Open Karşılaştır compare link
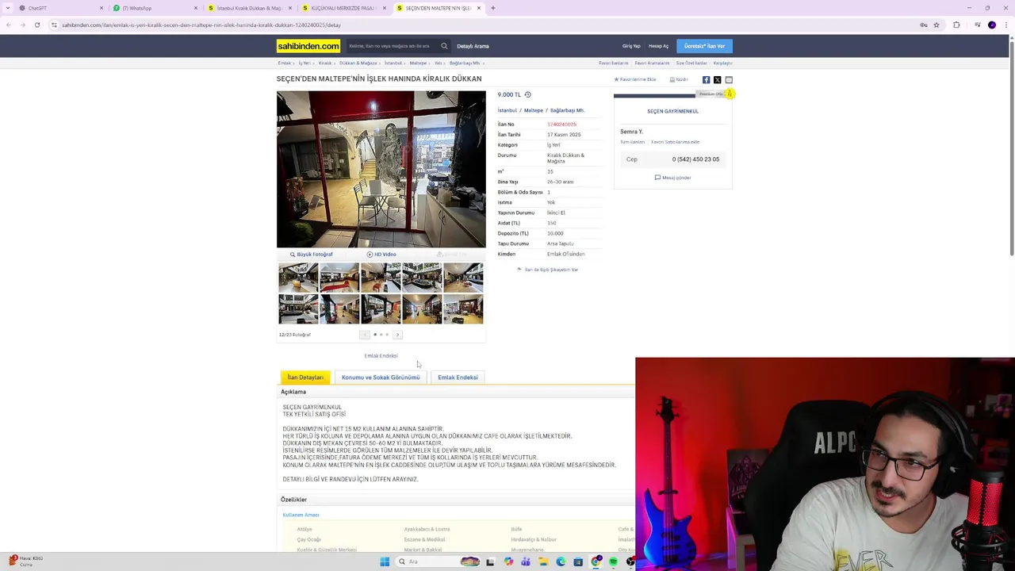 [722, 63]
